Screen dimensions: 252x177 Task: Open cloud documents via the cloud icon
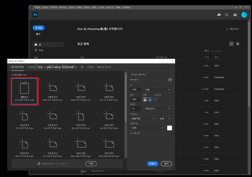tap(219, 14)
